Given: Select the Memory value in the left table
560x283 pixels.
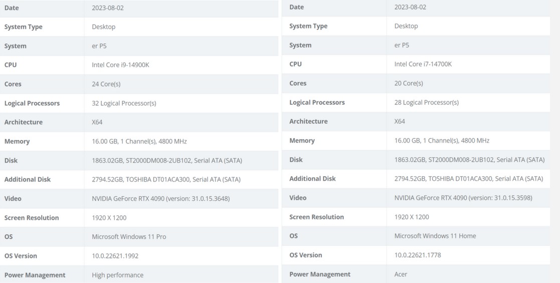Looking at the screenshot, I should click(x=139, y=141).
